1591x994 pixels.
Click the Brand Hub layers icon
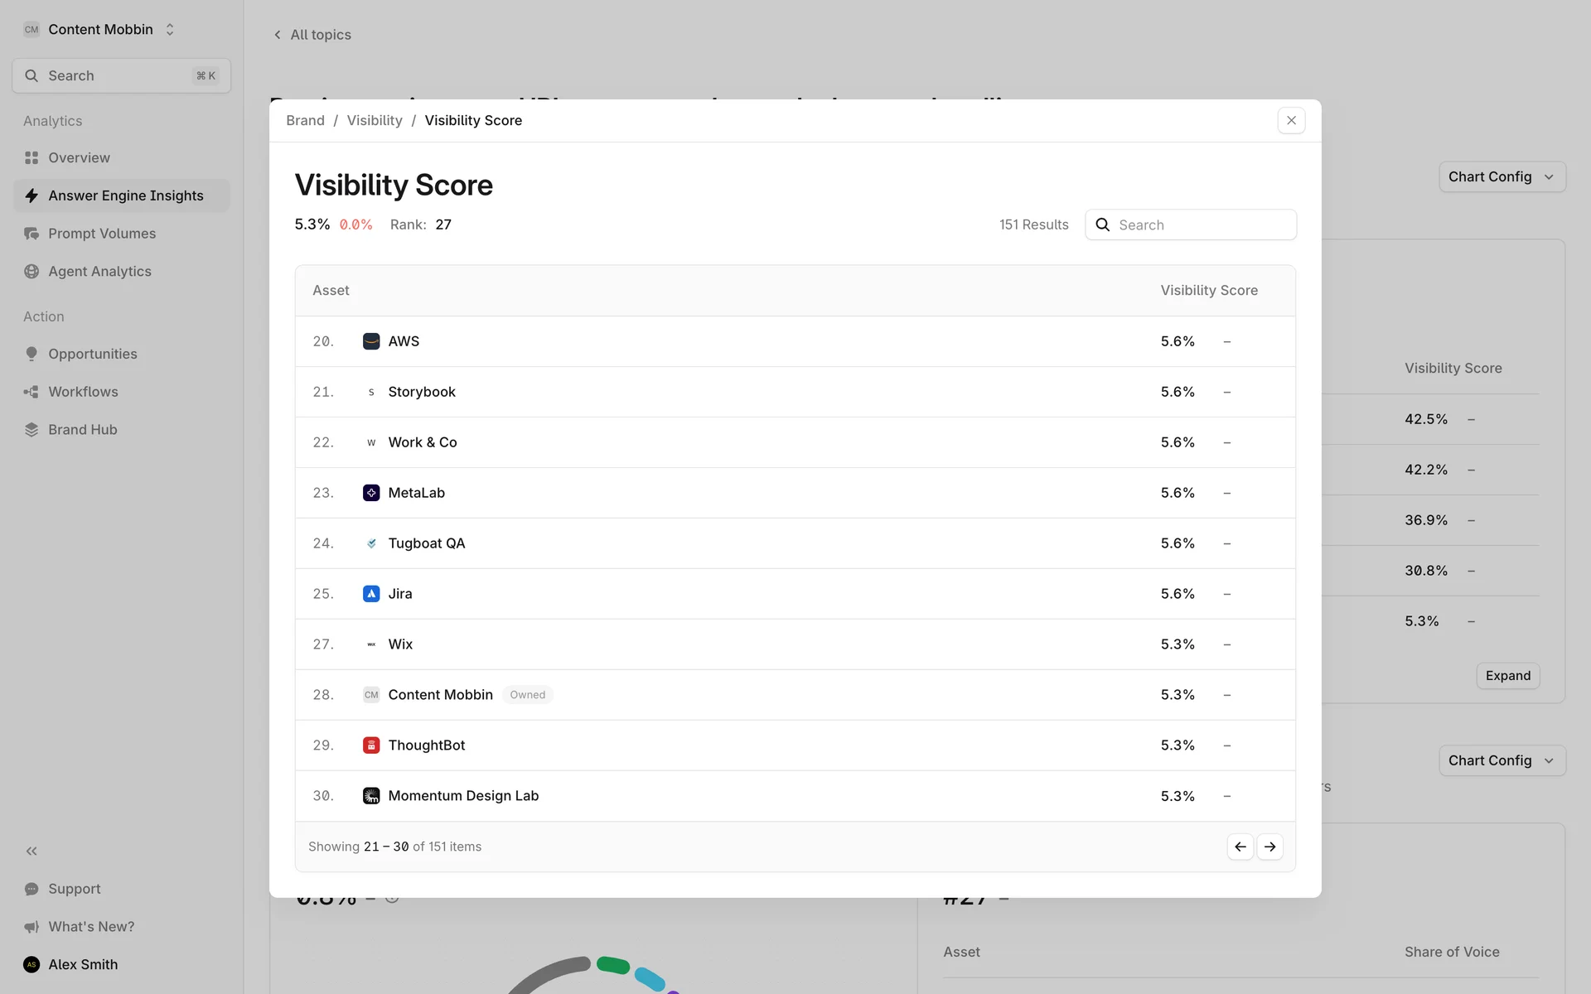click(31, 430)
